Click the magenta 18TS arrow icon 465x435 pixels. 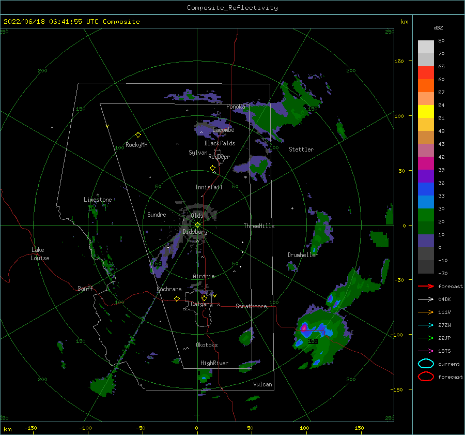pos(426,351)
